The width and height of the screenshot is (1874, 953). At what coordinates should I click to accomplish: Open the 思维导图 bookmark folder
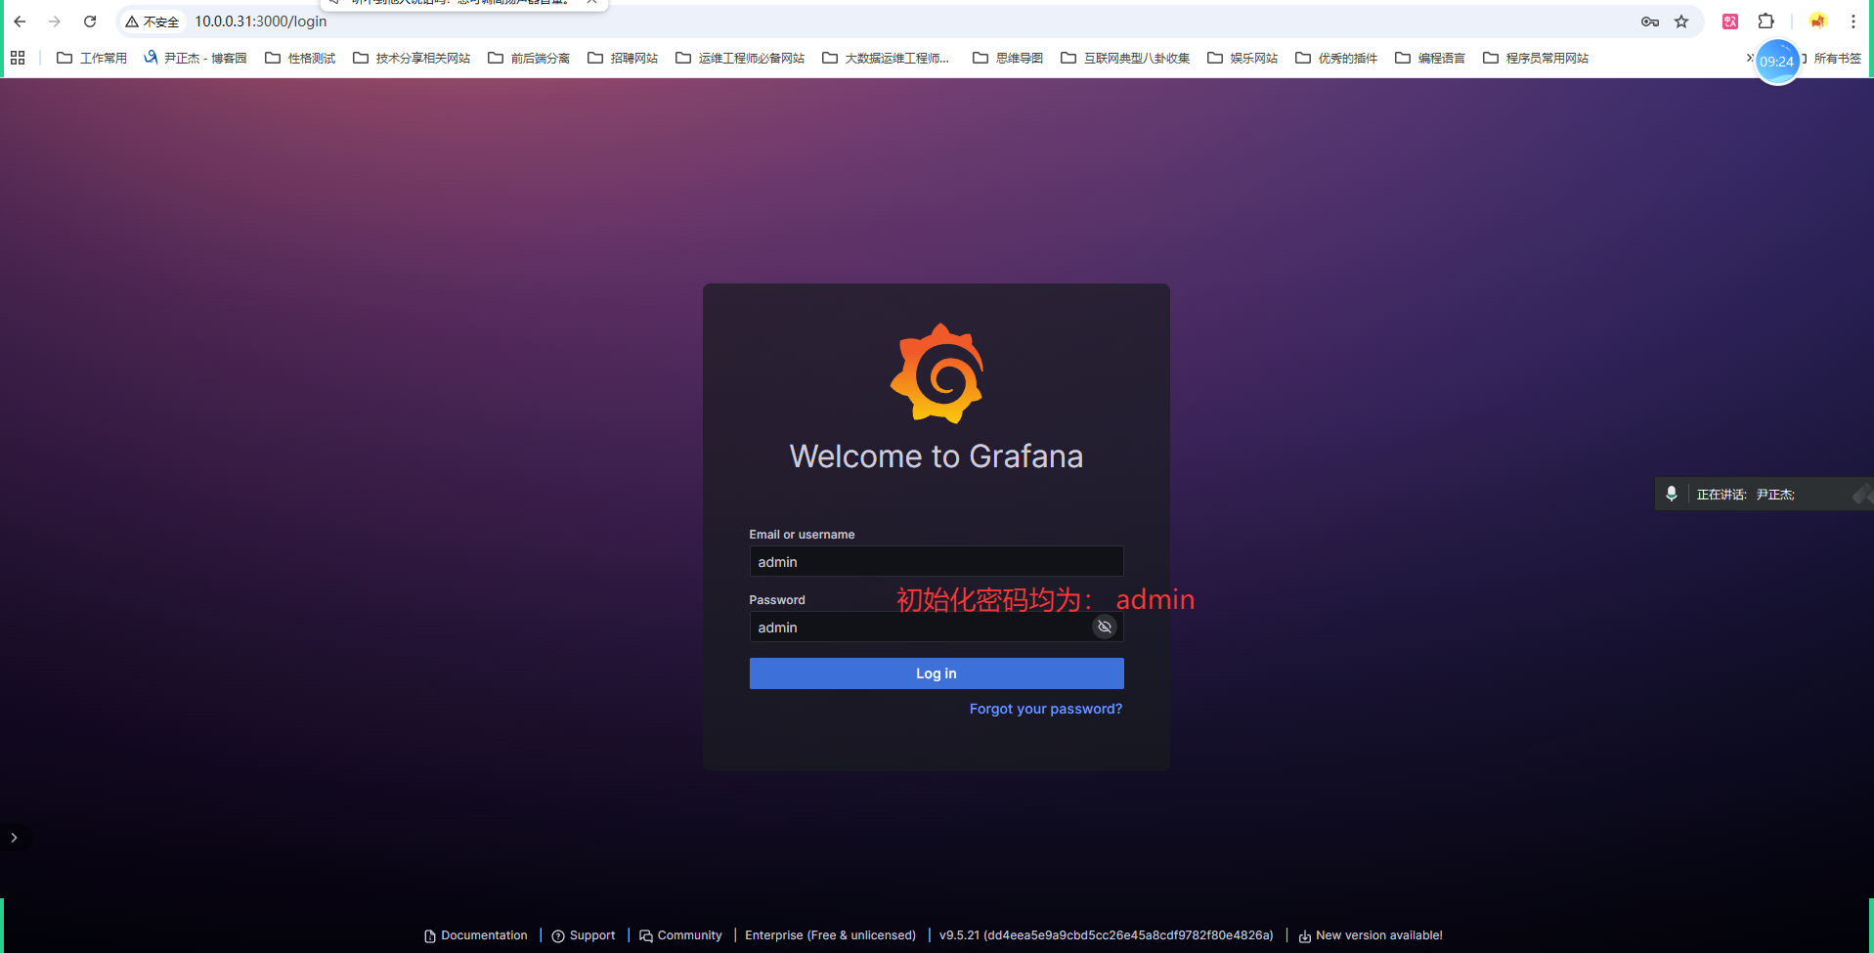[1008, 58]
